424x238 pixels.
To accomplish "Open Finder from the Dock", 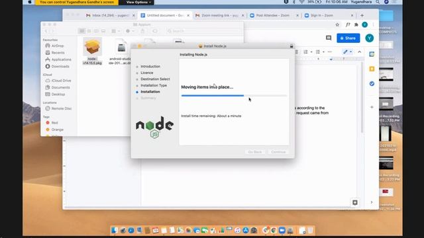I will pos(115,230).
